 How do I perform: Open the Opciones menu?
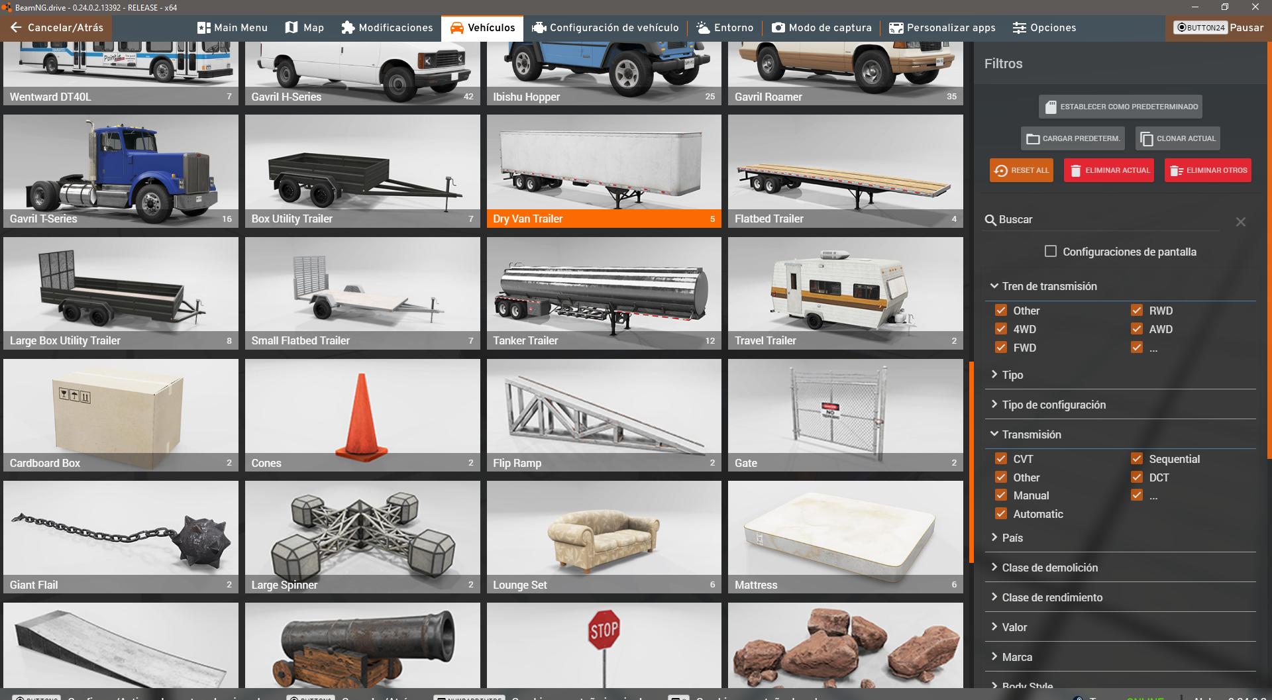(1044, 28)
